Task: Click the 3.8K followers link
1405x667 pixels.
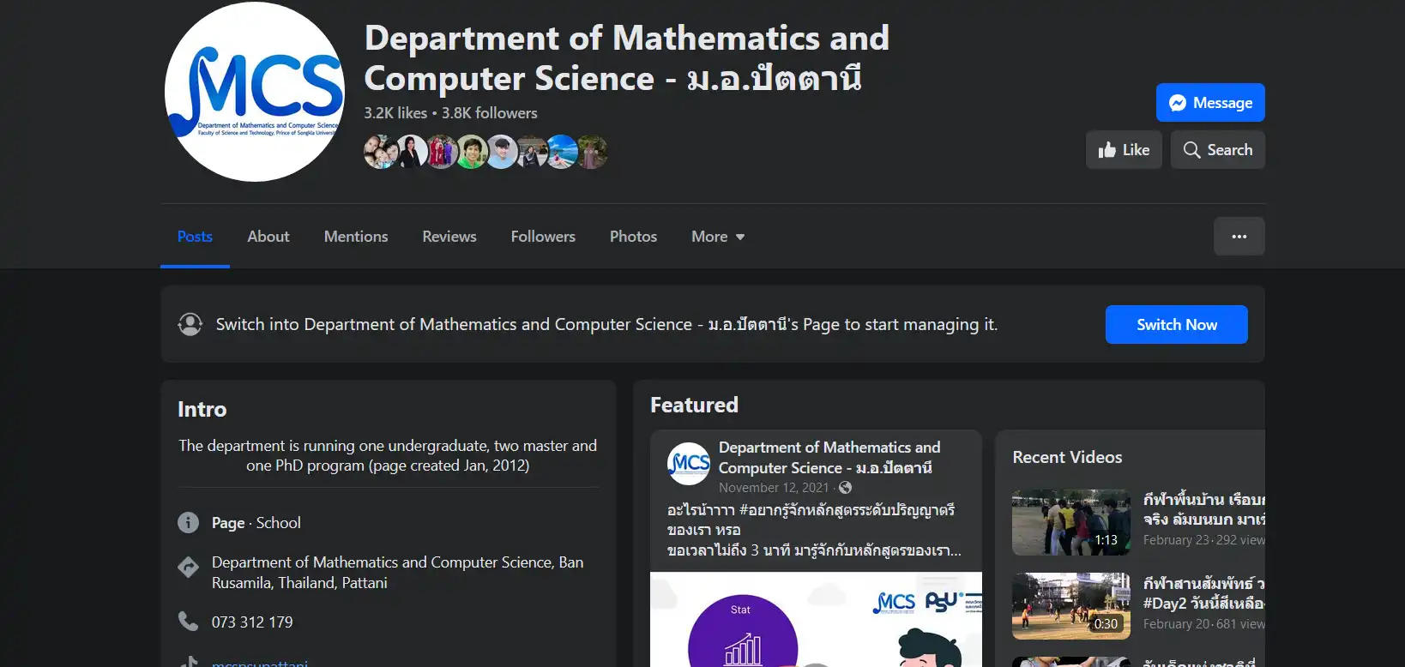Action: 490,113
